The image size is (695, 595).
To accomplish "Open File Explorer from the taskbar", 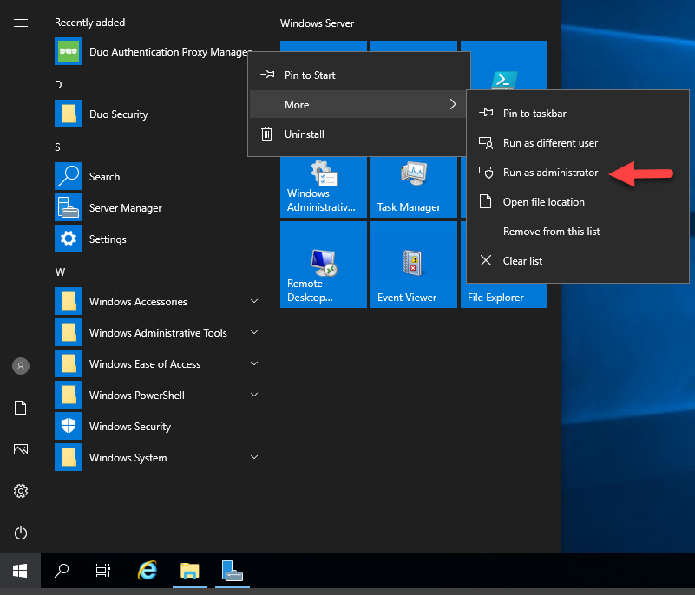I will coord(190,571).
